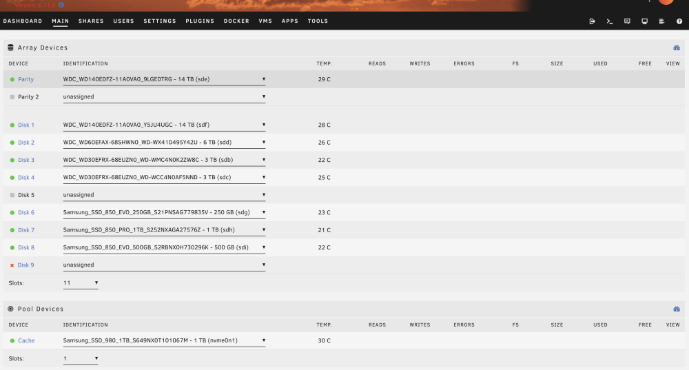Screen dimensions: 689x370
Task: Open the Disk 2 WD60EFAX dropdown
Action: pyautogui.click(x=164, y=143)
